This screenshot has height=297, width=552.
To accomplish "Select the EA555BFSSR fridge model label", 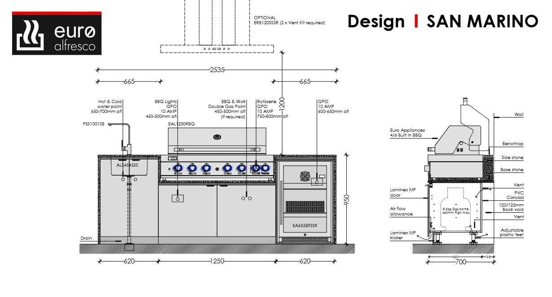I will 305,226.
